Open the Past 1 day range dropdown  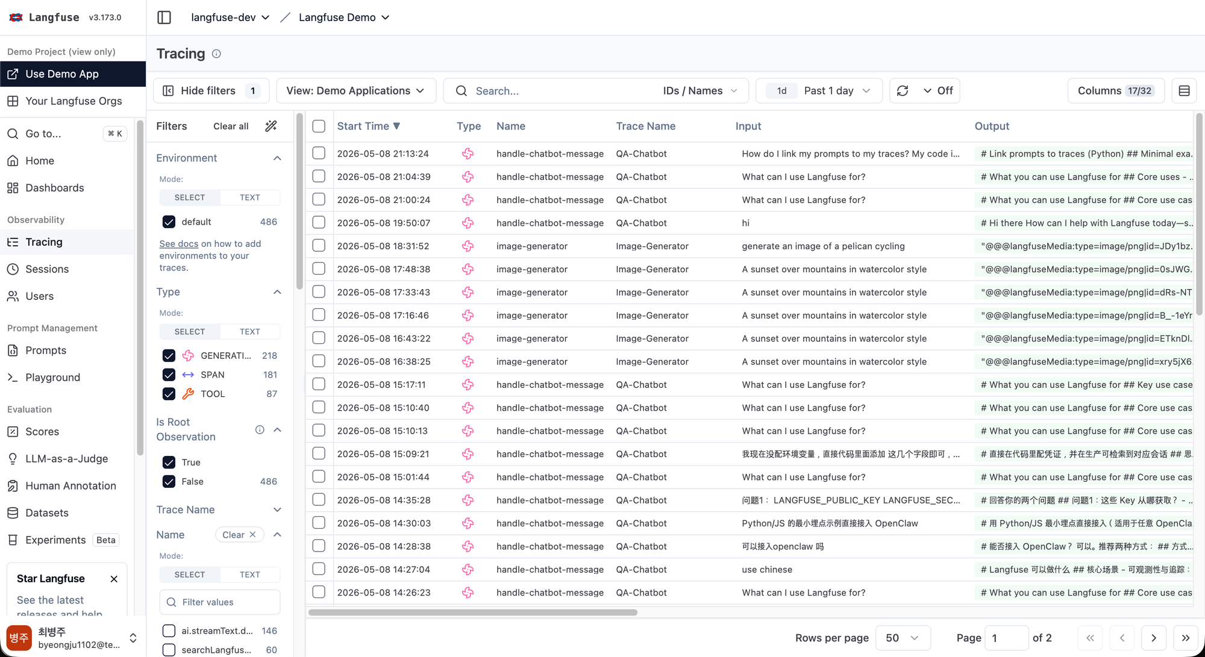pyautogui.click(x=819, y=91)
